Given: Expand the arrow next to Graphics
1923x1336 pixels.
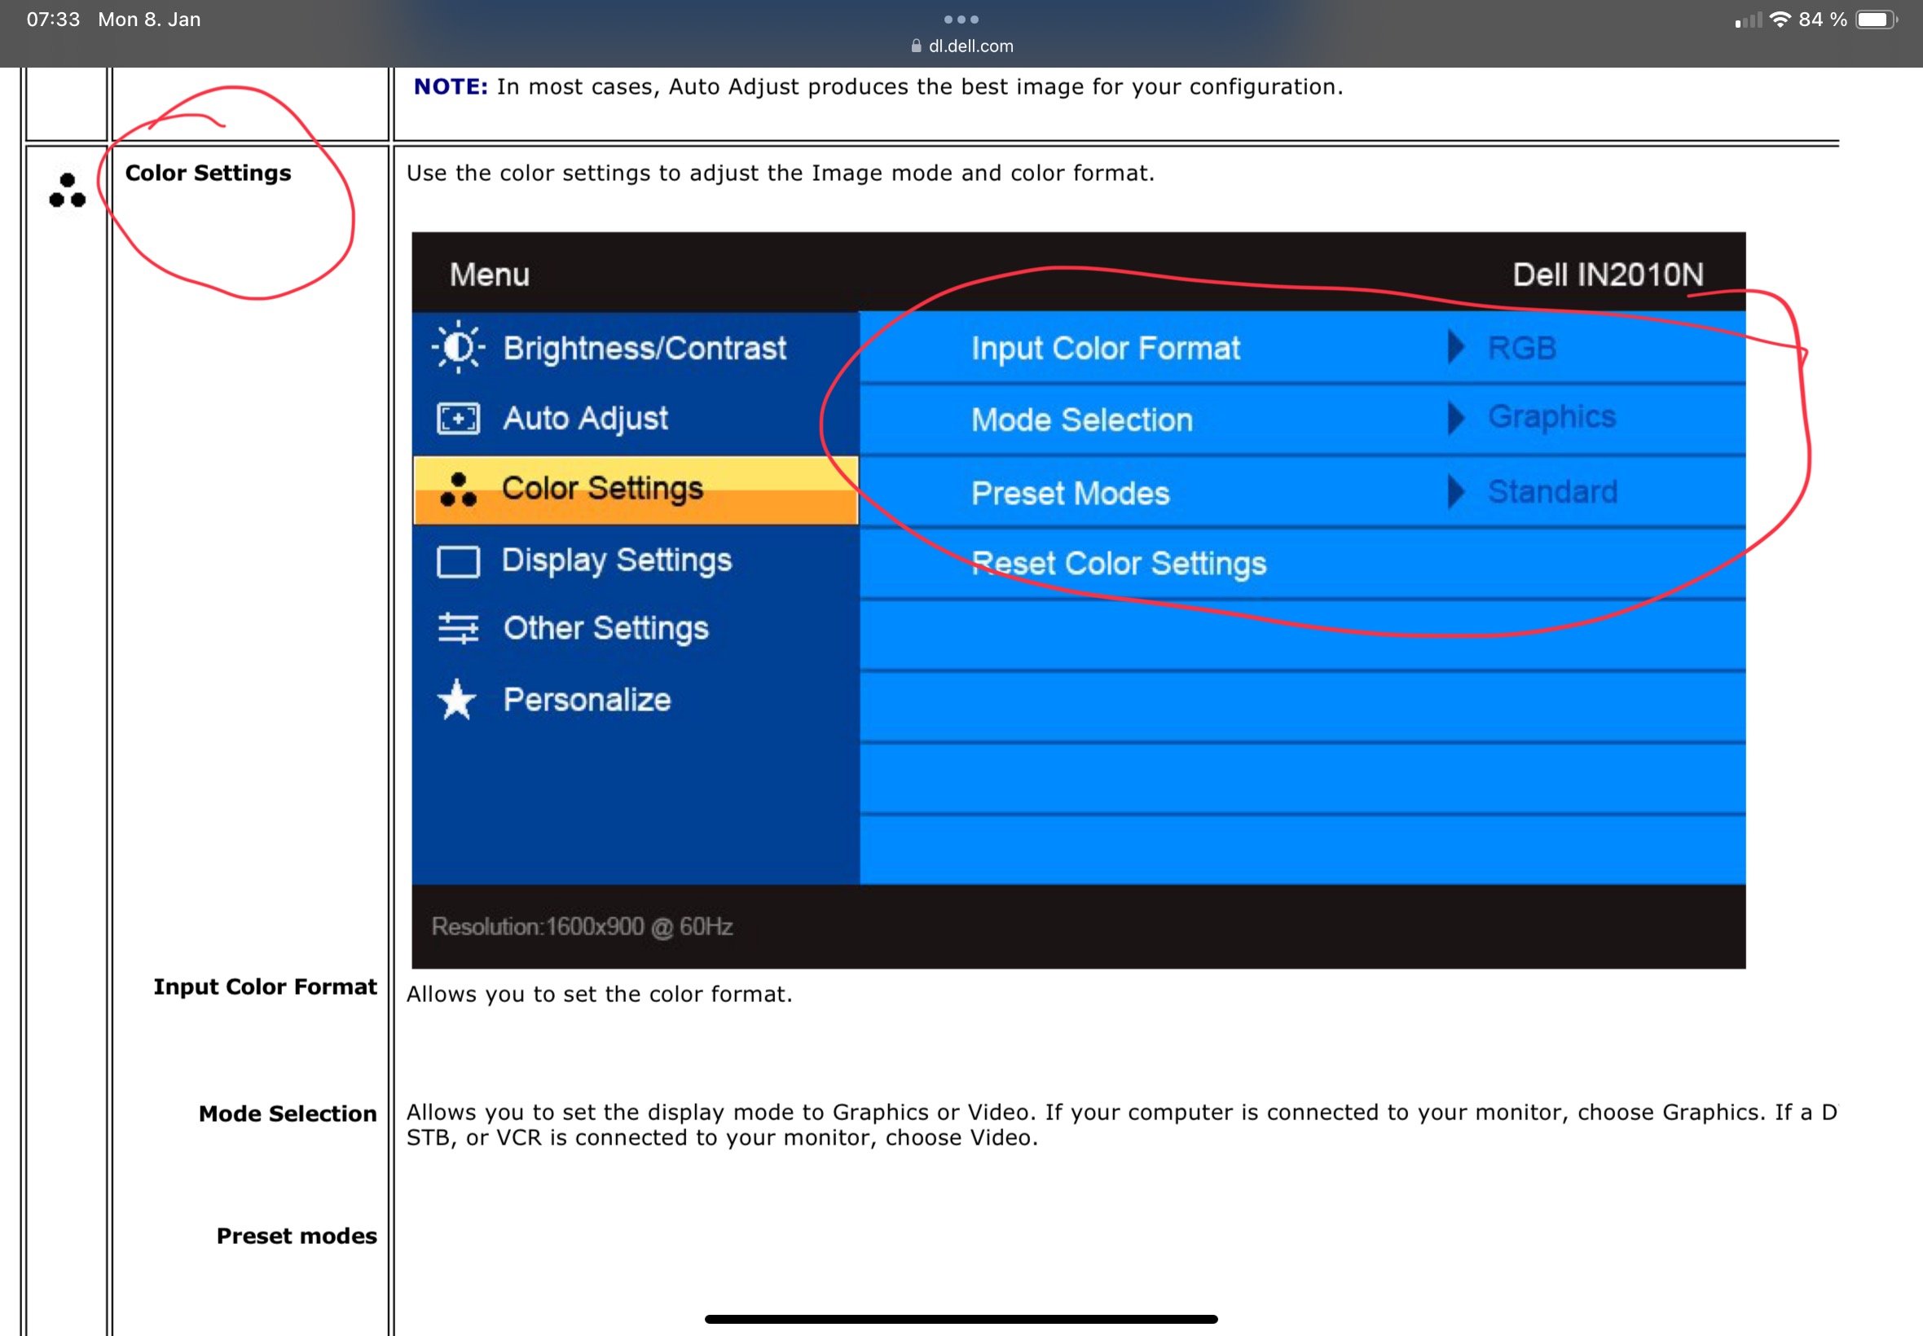Looking at the screenshot, I should pos(1456,418).
